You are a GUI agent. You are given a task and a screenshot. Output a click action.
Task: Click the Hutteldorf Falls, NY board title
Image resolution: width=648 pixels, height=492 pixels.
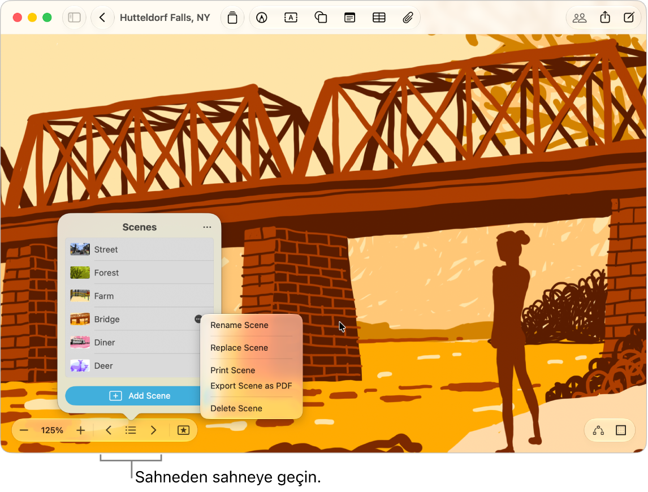click(165, 18)
